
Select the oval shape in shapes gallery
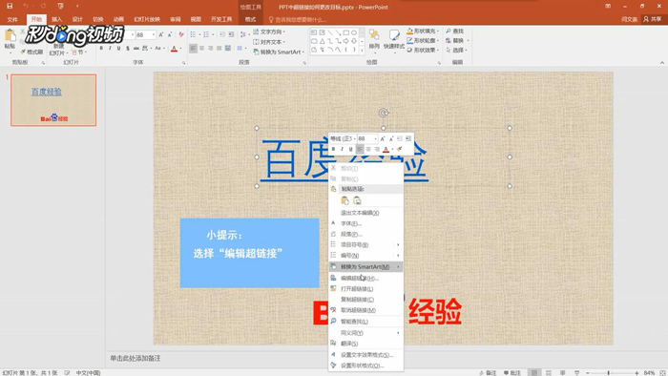tap(354, 32)
